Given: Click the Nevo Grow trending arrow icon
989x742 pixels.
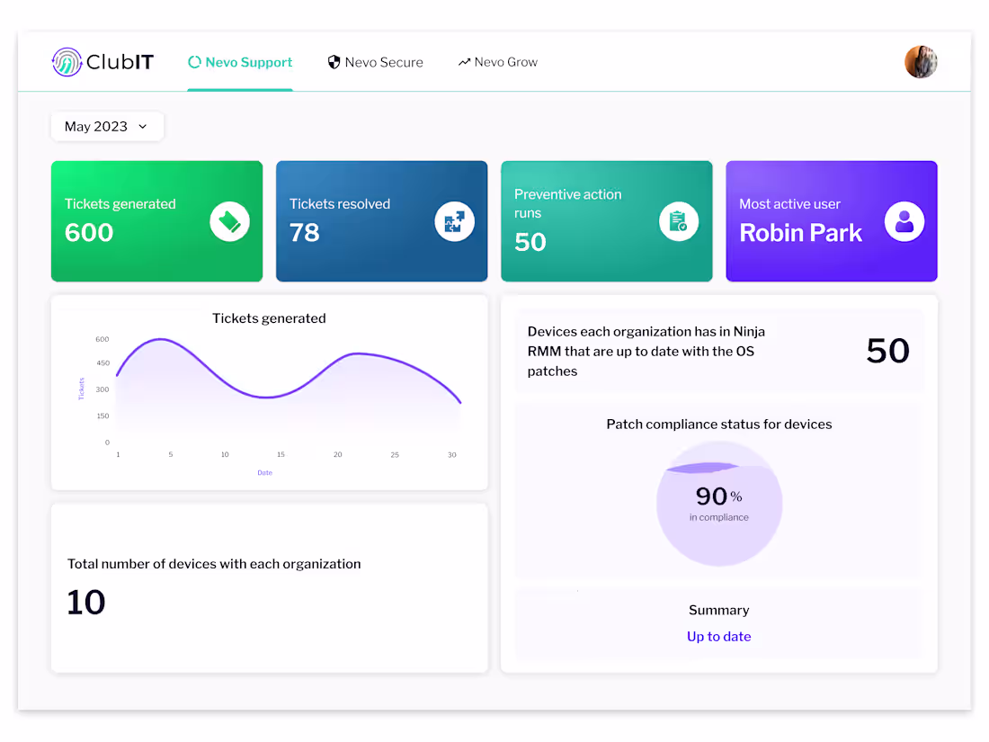Looking at the screenshot, I should (x=465, y=62).
